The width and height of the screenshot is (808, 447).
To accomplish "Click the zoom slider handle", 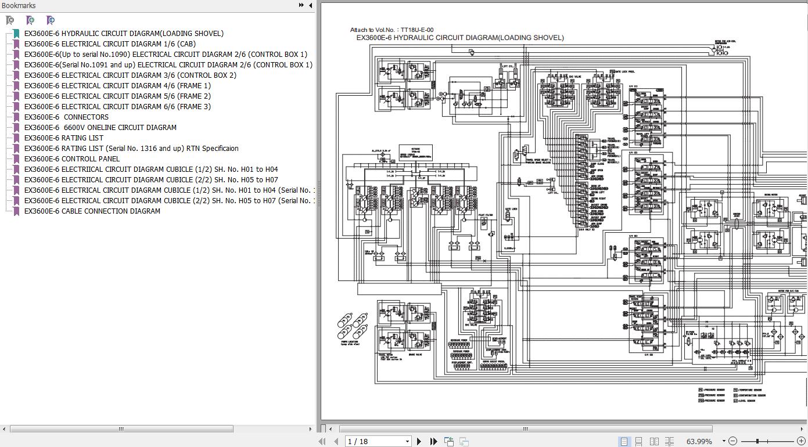I will coord(757,441).
